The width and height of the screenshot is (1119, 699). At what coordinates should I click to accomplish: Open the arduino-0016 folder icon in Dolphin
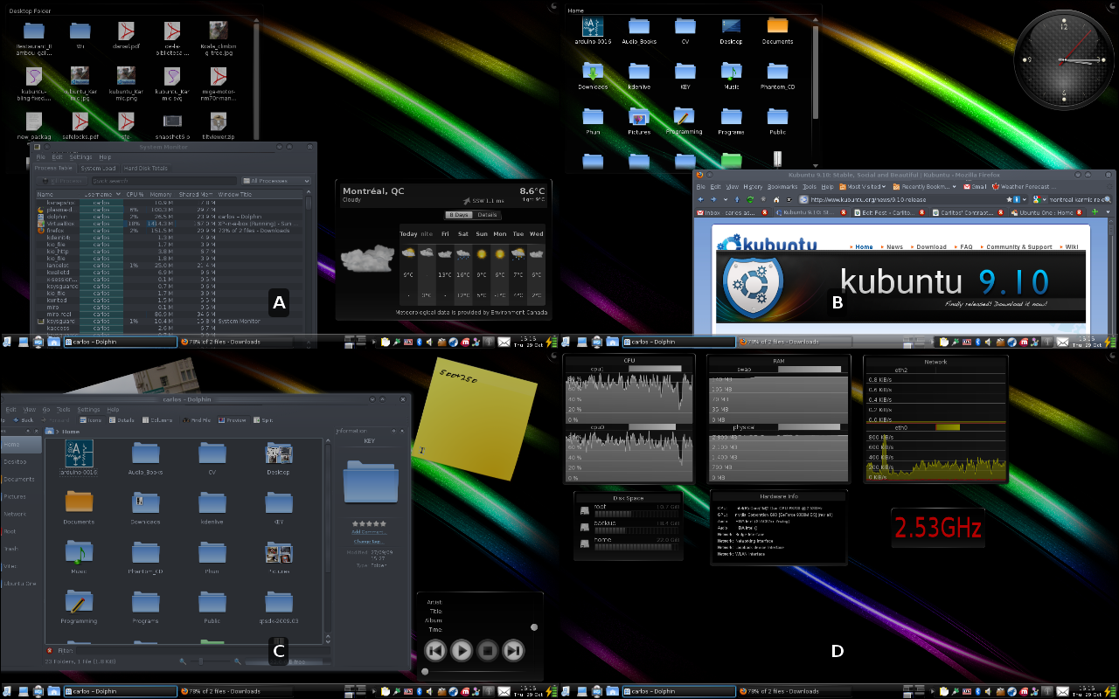[79, 454]
